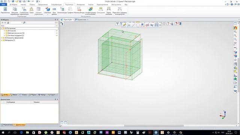Viewport: 240px width, 135px height.
Task: Expand the Материалы tree node
Action: (x=1, y=40)
